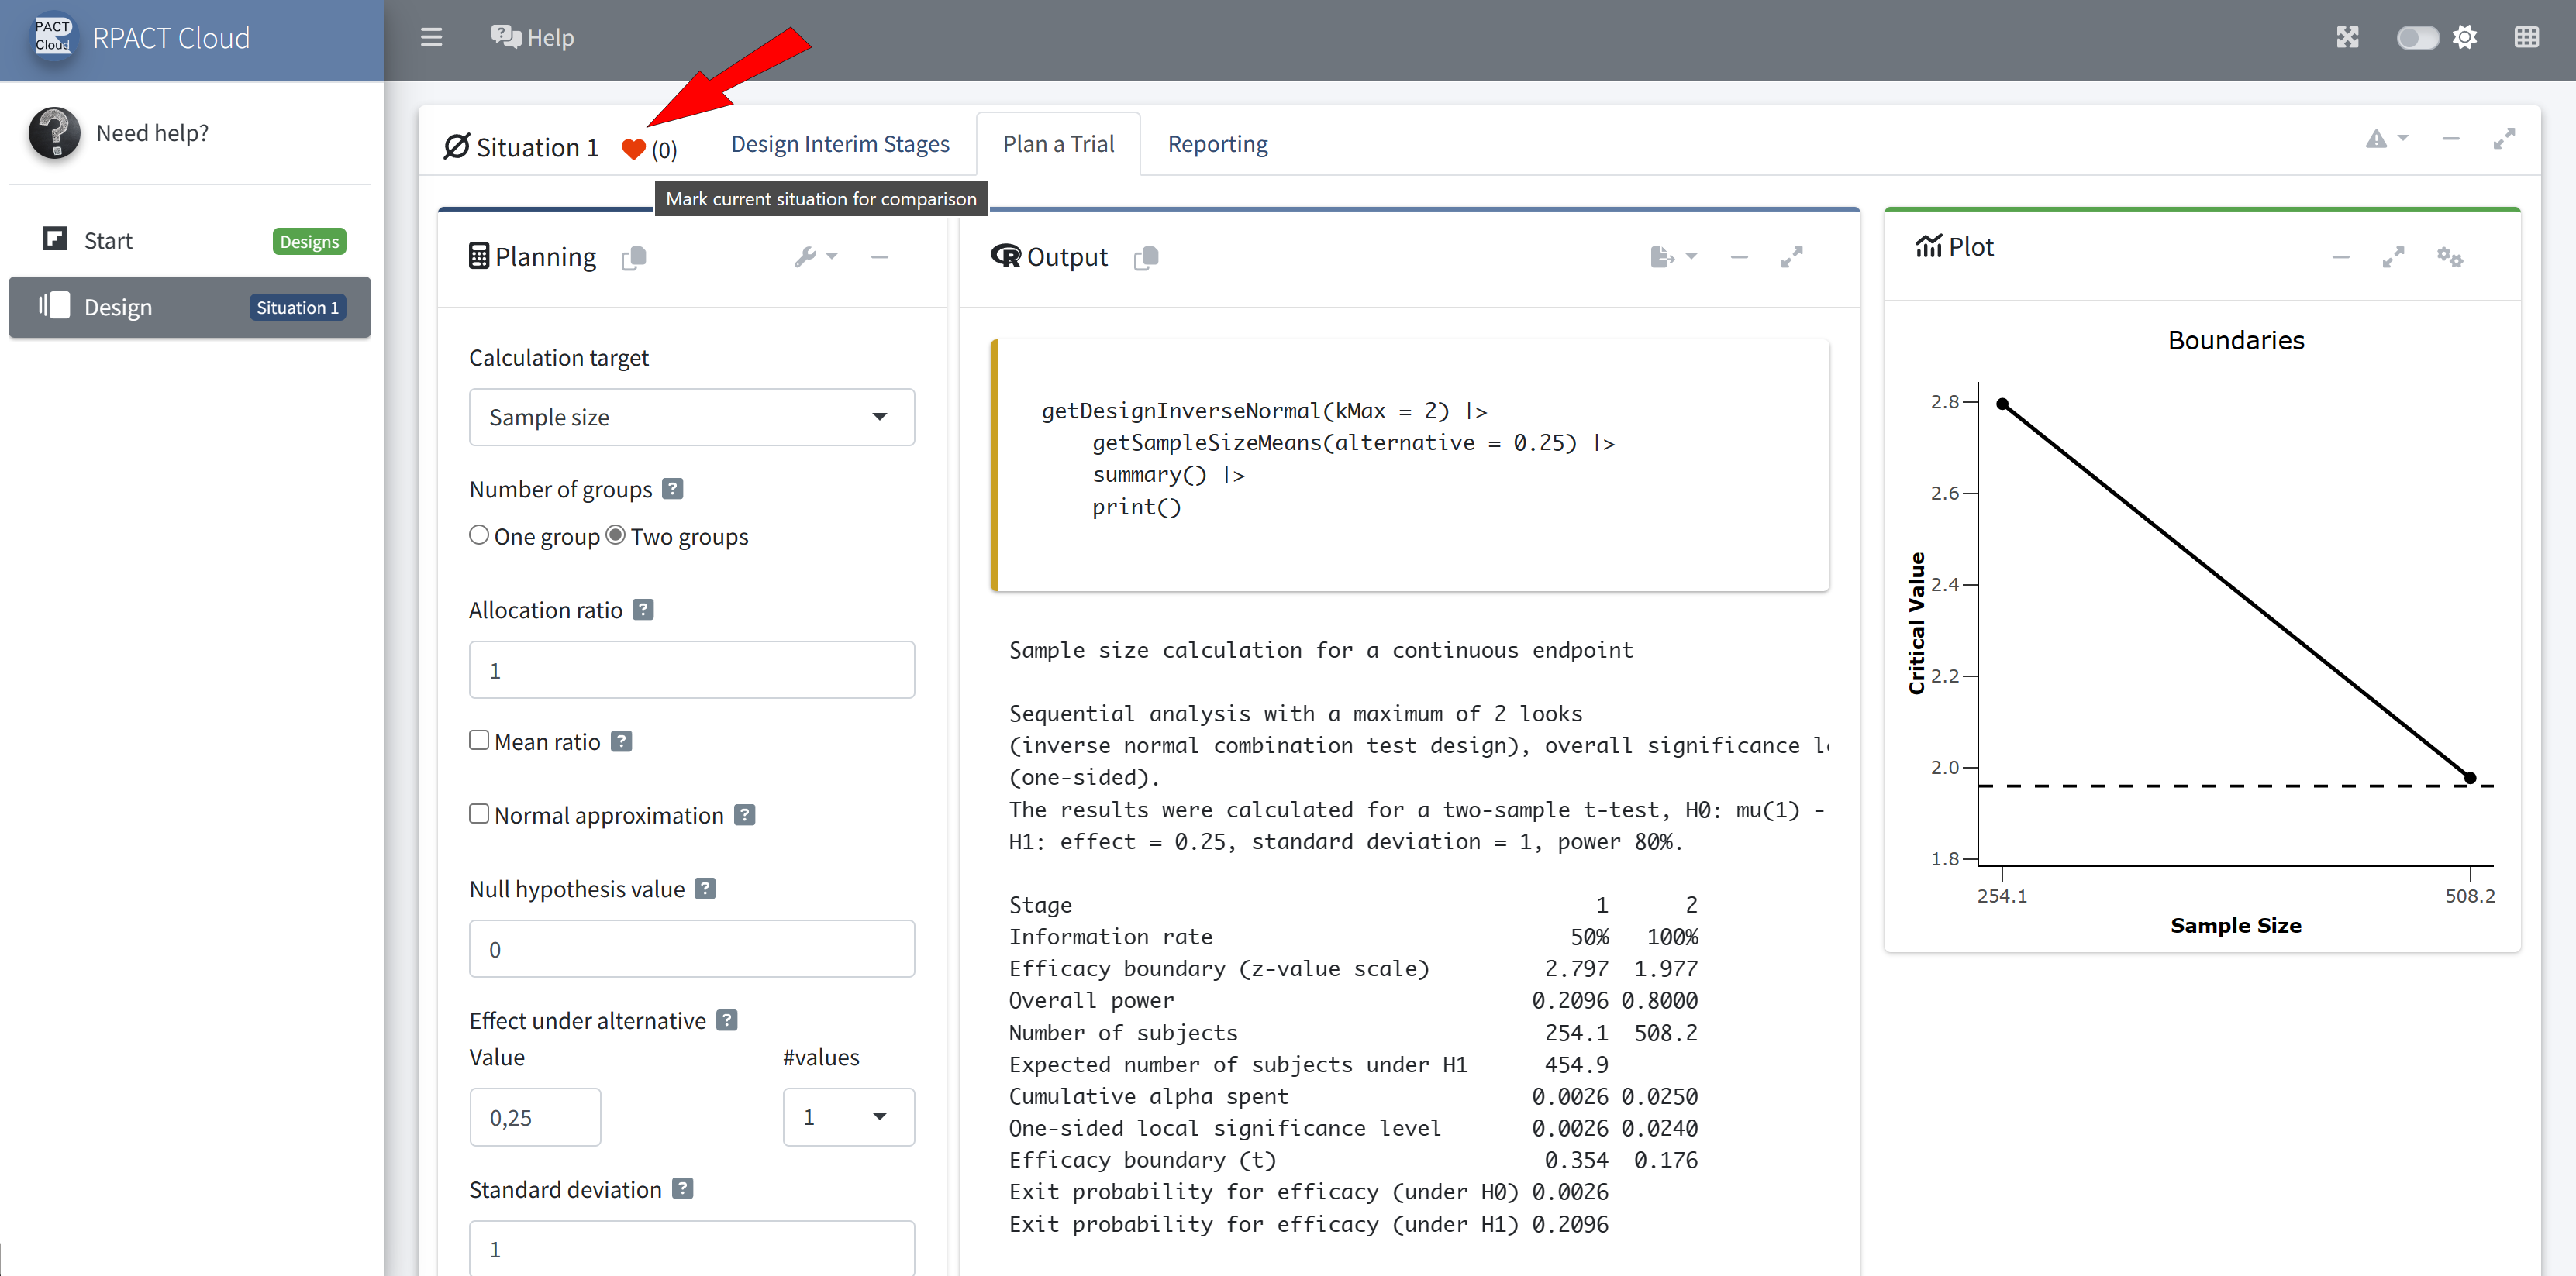The image size is (2576, 1276).
Task: Copy Planning panel with clipboard icon
Action: pos(634,258)
